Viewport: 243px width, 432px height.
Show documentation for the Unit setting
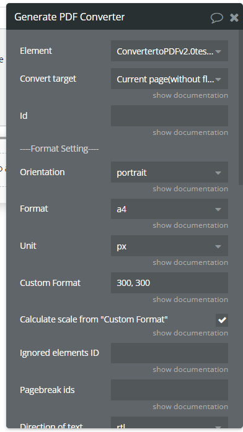(190, 262)
